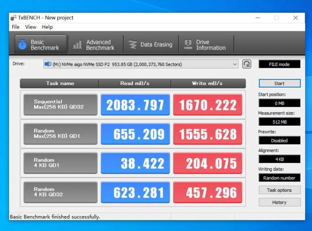
Task: Select the Random Max(256 KB) QD1 task
Action: (x=60, y=134)
